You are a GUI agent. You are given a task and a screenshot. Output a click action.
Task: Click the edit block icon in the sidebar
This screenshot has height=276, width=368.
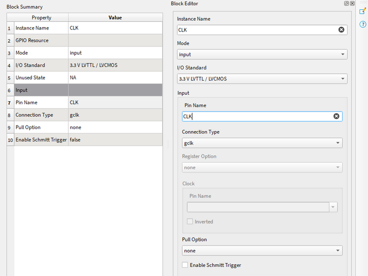(x=362, y=11)
